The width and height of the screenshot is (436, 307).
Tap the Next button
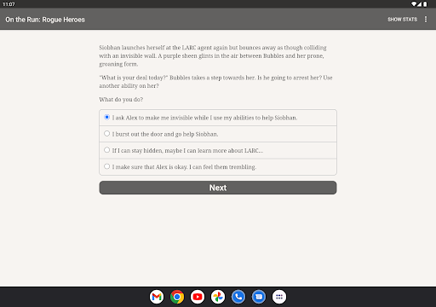coord(218,188)
